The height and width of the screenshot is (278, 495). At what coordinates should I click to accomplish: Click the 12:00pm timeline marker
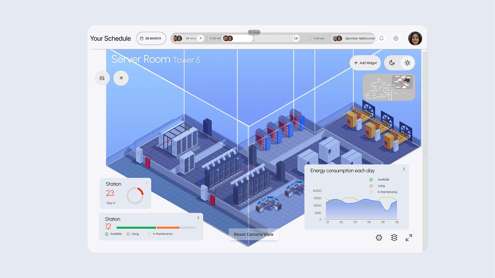point(254,32)
